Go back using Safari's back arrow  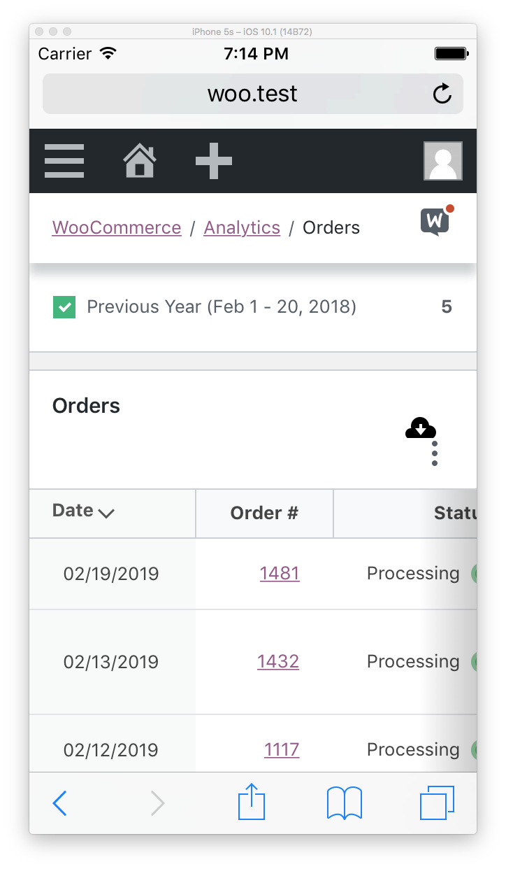pyautogui.click(x=59, y=803)
